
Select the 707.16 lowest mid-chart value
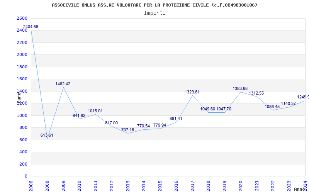point(127,130)
